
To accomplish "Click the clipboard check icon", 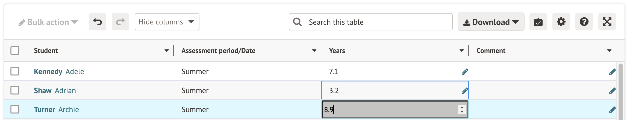I will coord(538,22).
